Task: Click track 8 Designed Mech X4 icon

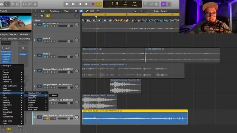Action: [40, 86]
